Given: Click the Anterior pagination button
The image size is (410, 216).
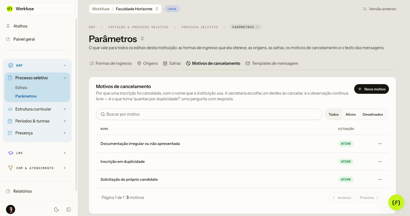Looking at the screenshot, I should coord(342,198).
